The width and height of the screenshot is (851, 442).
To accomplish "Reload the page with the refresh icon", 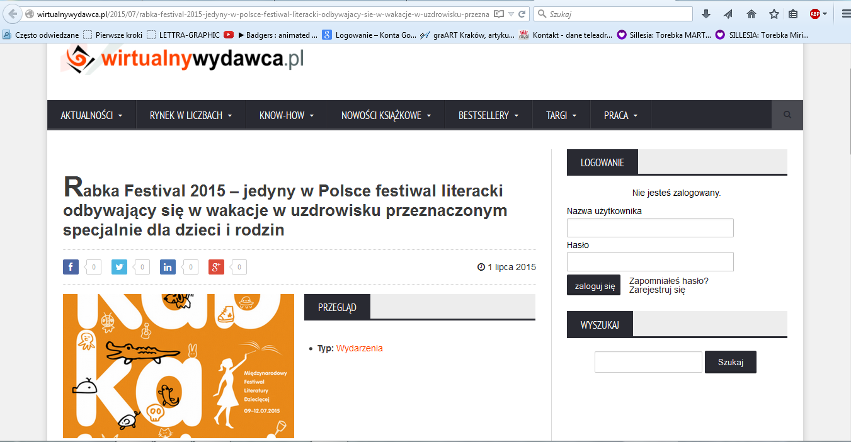I will pyautogui.click(x=523, y=14).
